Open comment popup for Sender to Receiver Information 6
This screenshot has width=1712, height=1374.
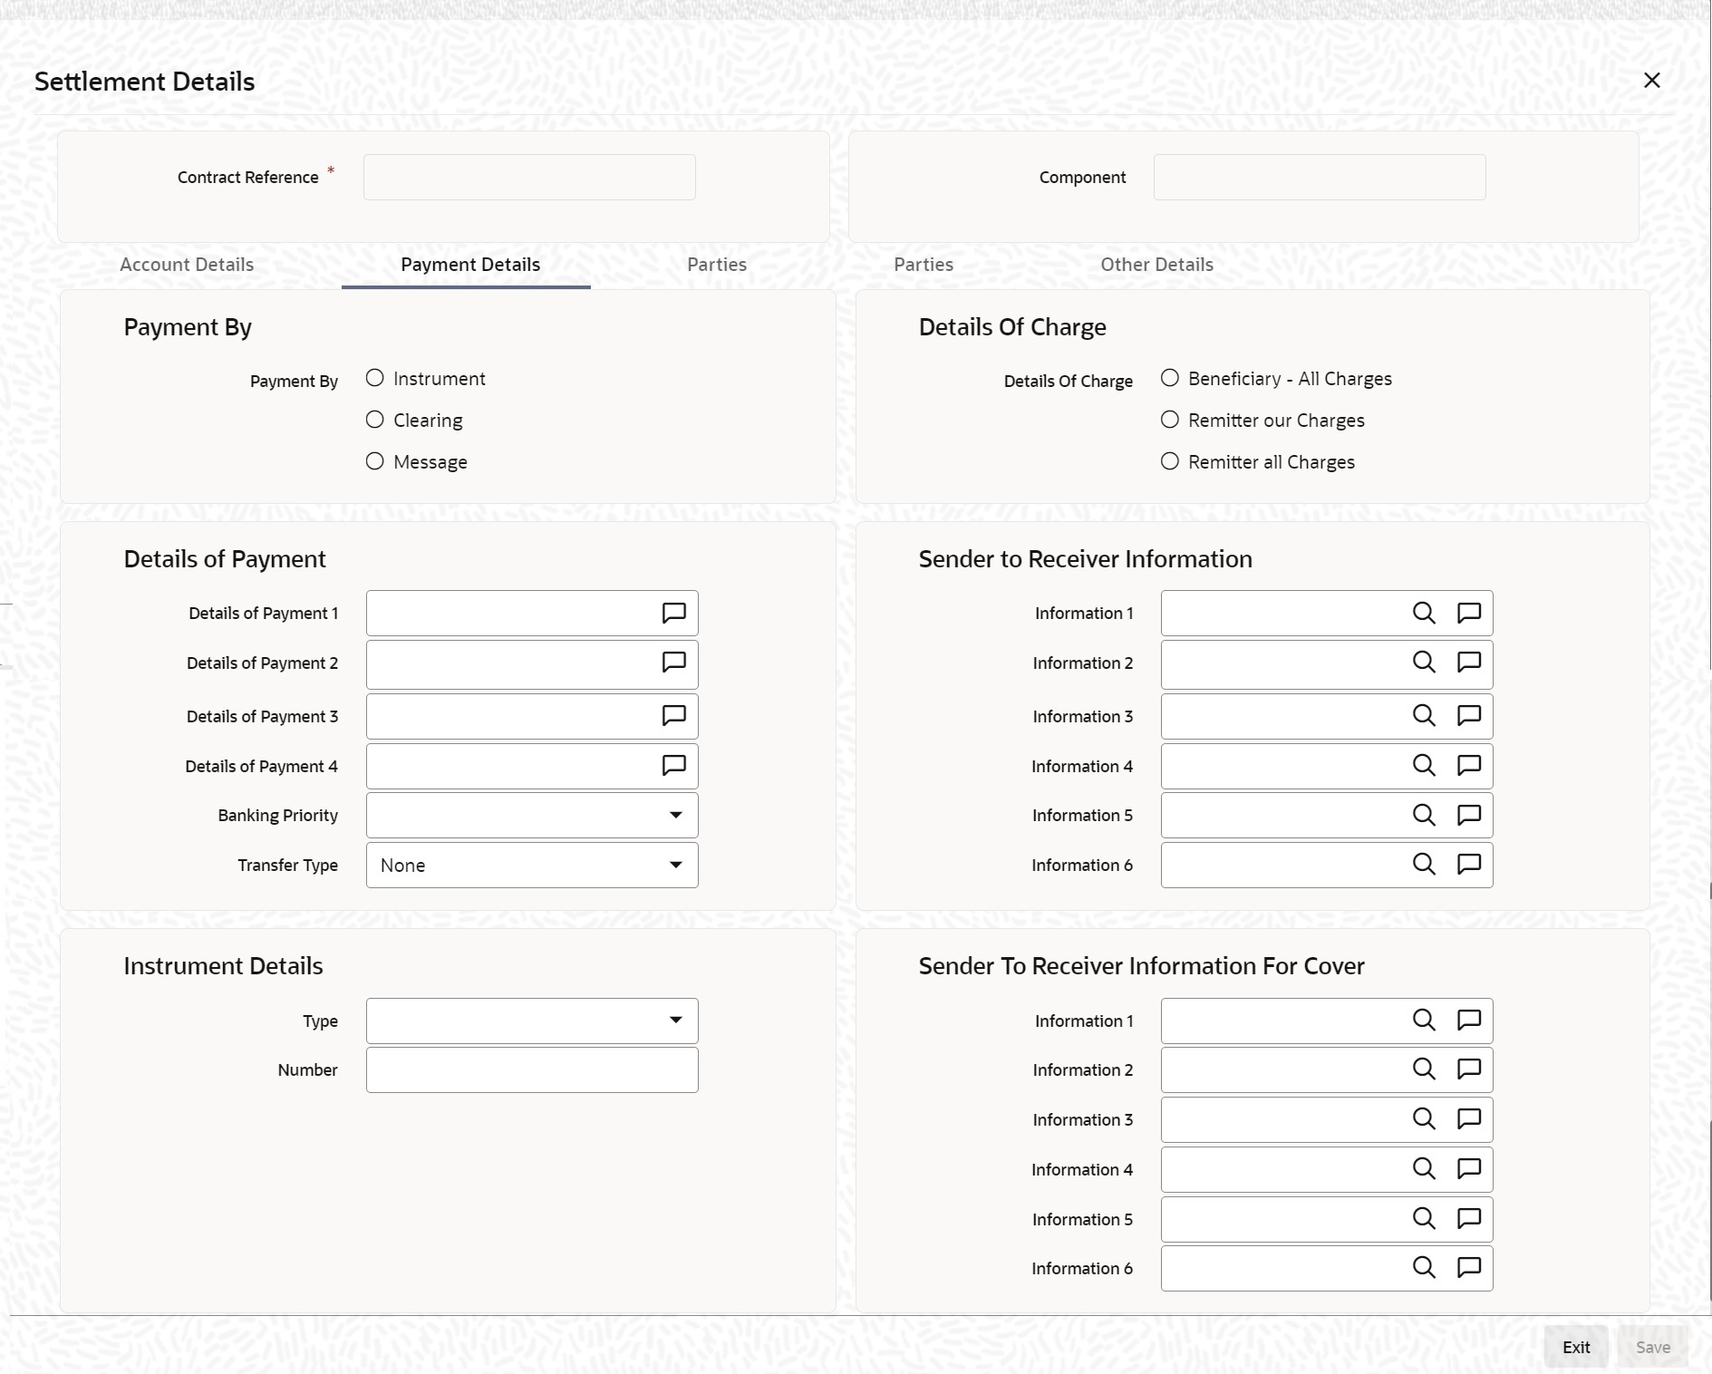(x=1469, y=865)
